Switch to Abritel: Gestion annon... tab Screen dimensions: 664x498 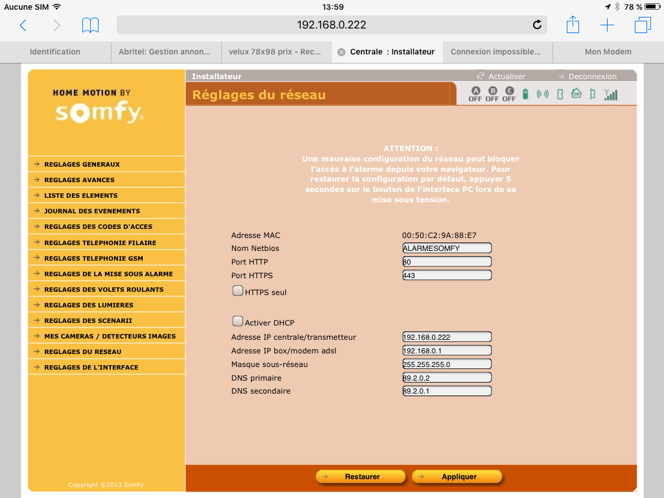tap(165, 52)
